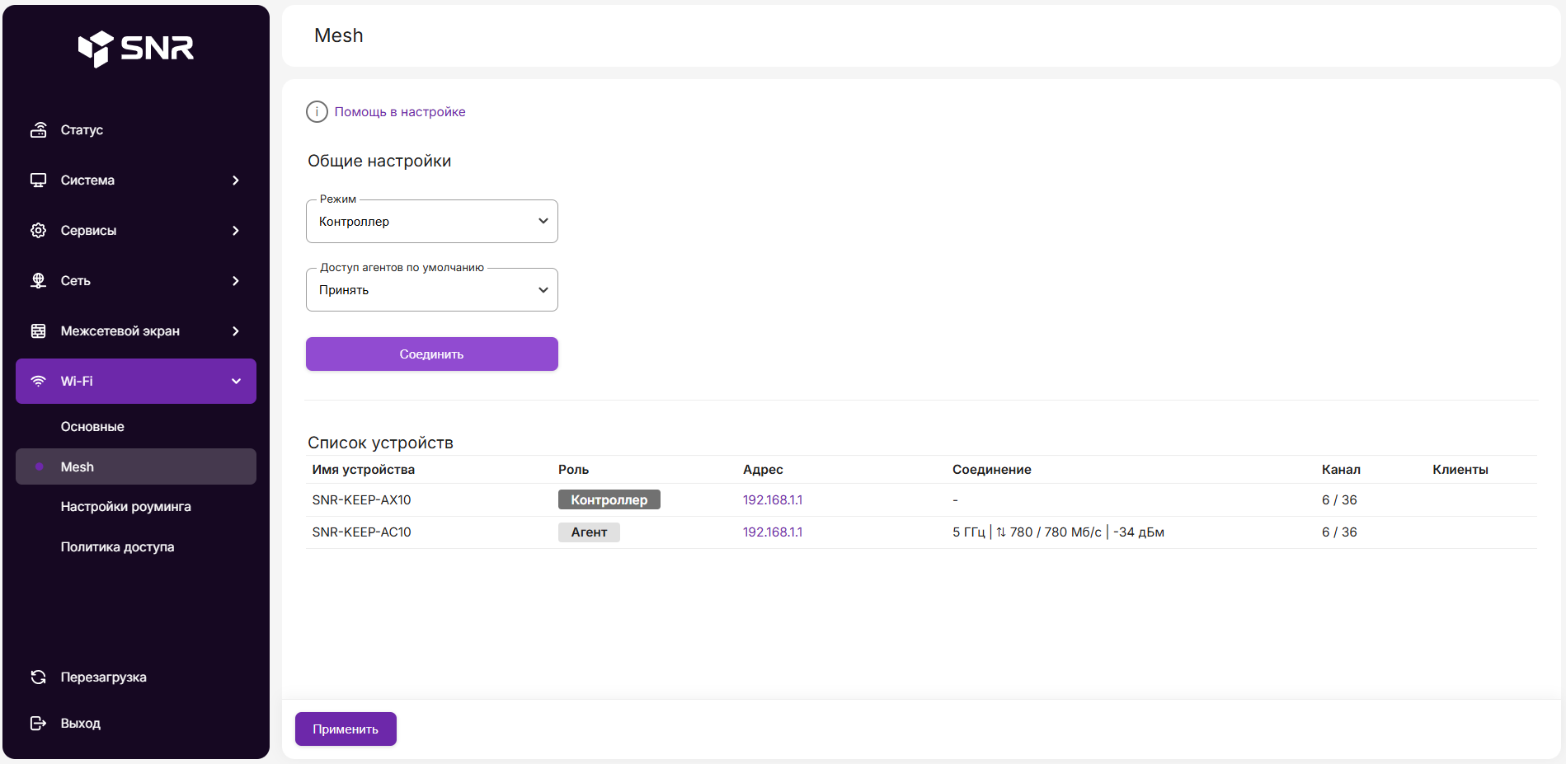Select Основные under Wi-Fi
The width and height of the screenshot is (1566, 764).
tap(92, 427)
